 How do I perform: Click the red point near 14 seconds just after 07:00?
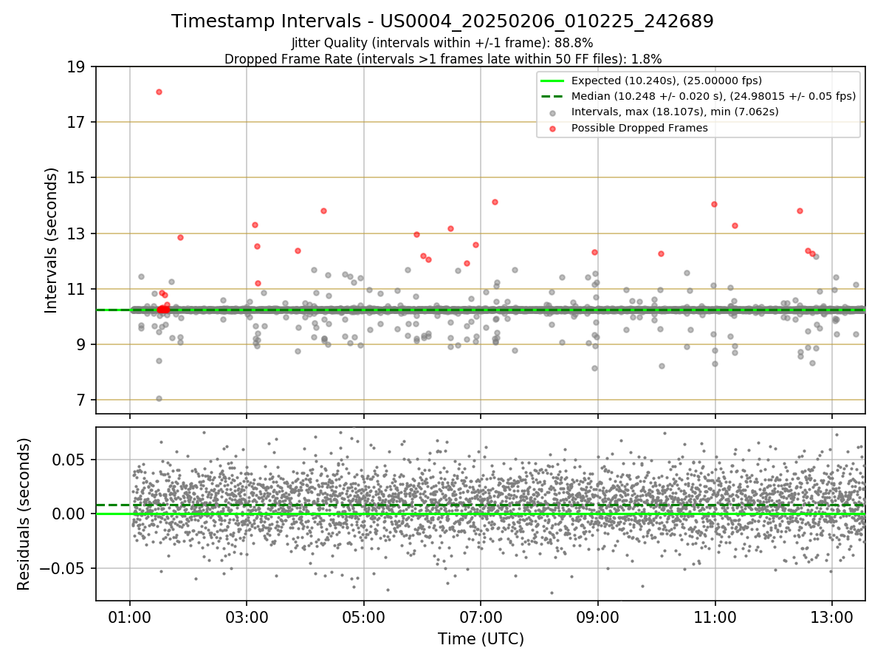[495, 202]
